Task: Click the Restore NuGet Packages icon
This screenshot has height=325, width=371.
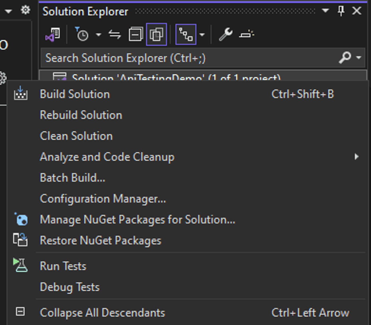Action: [20, 240]
